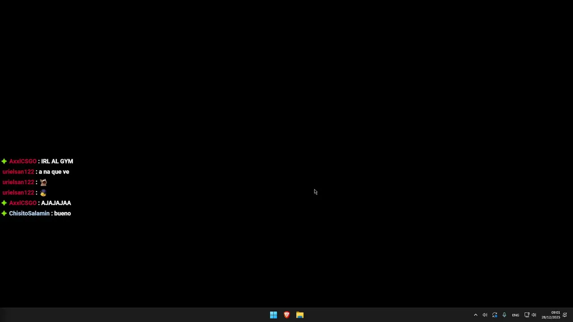Screen dimensions: 573x322
Task: Click the message text 'bueno'
Action: click(x=62, y=213)
